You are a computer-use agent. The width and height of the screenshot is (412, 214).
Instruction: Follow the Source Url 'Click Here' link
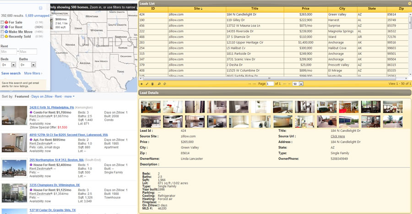pos(338,136)
